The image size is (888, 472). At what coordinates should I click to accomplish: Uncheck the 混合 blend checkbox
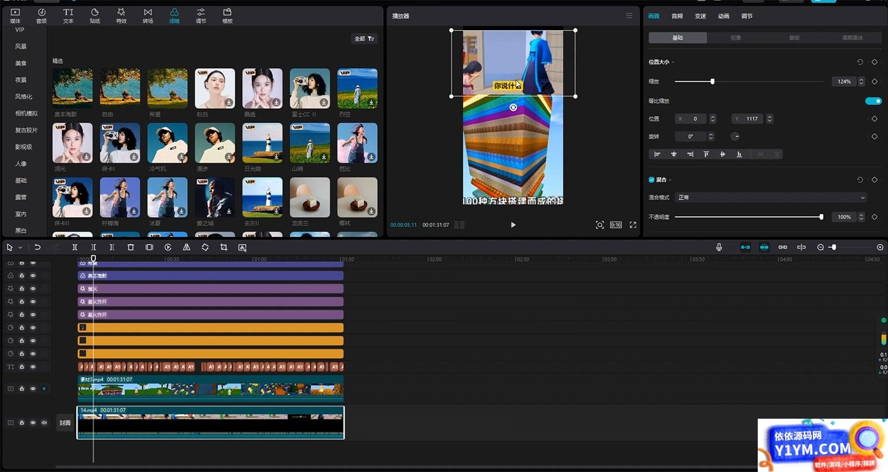(652, 179)
